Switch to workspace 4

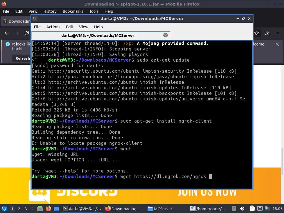coord(32,209)
